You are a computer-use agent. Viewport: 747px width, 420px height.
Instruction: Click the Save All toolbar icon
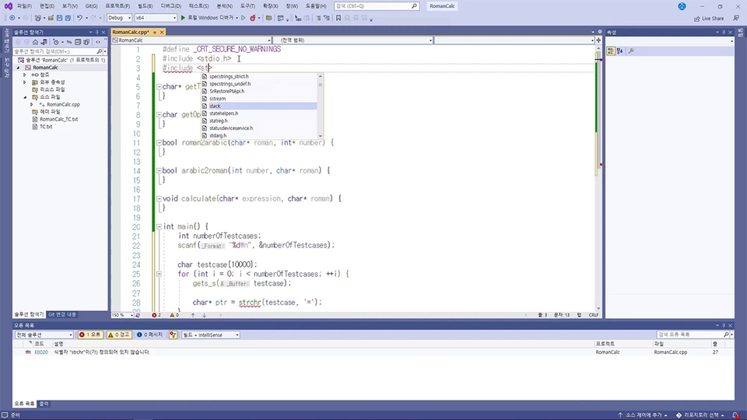coord(68,18)
